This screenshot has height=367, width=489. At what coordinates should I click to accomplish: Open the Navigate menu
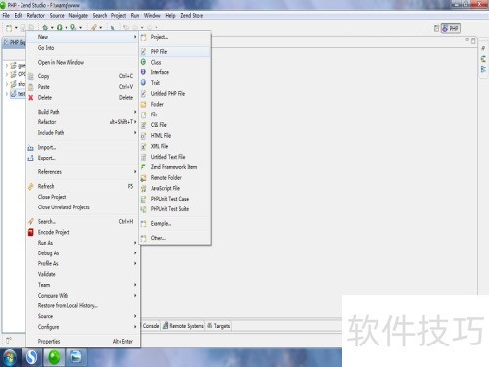[x=78, y=16]
